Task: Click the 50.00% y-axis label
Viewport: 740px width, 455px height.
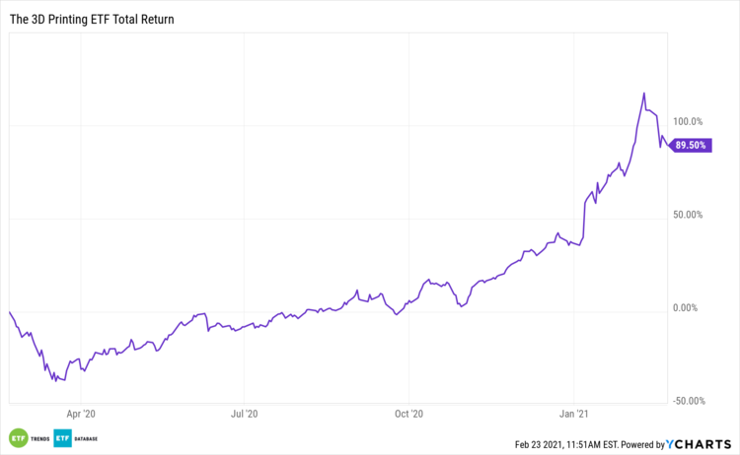Action: 687,215
